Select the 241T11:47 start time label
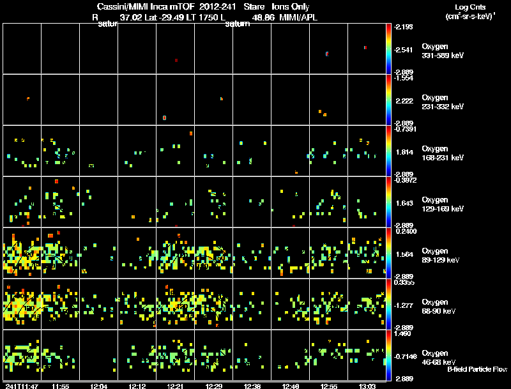This screenshot has width=511, height=389. [x=22, y=386]
